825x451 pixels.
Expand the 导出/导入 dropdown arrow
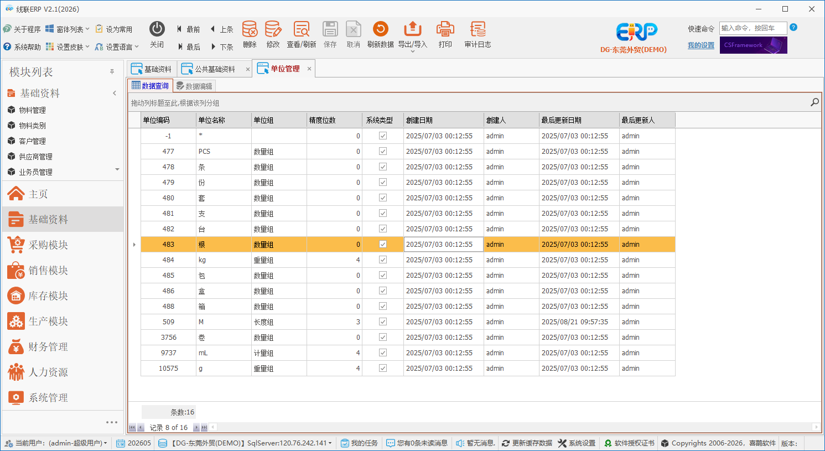pyautogui.click(x=412, y=51)
